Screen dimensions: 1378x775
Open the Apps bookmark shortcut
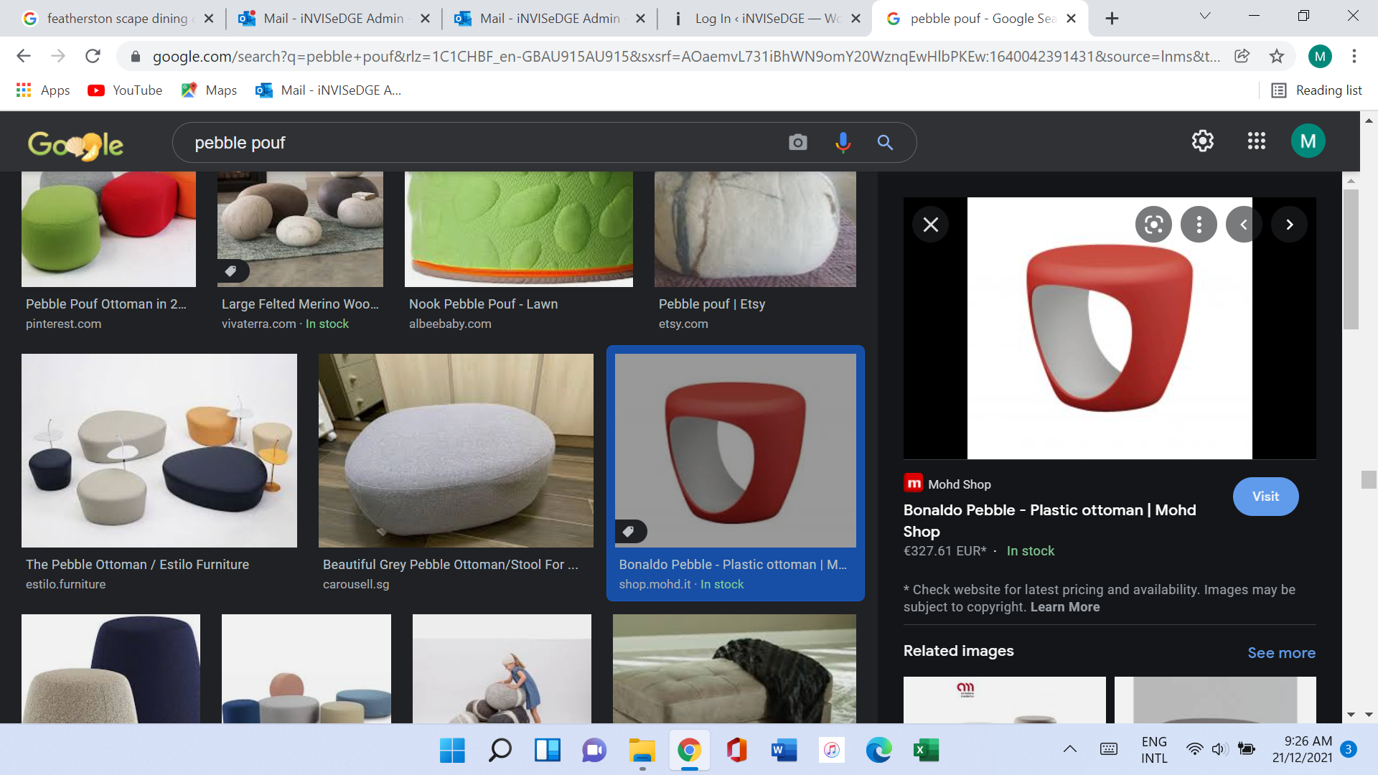point(43,90)
